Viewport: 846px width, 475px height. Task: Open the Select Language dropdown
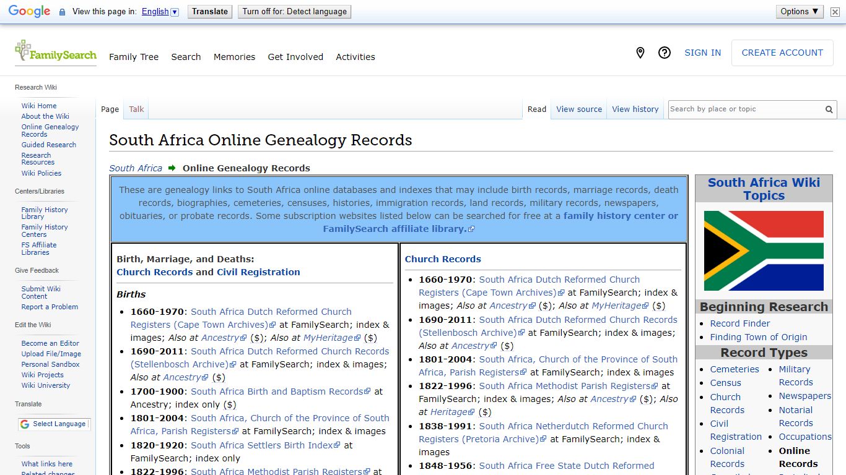(54, 424)
